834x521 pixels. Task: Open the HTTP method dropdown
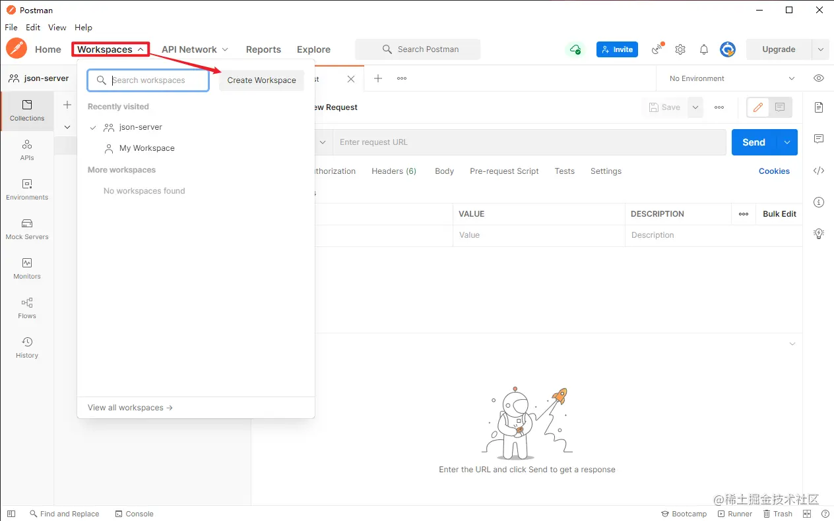[323, 142]
